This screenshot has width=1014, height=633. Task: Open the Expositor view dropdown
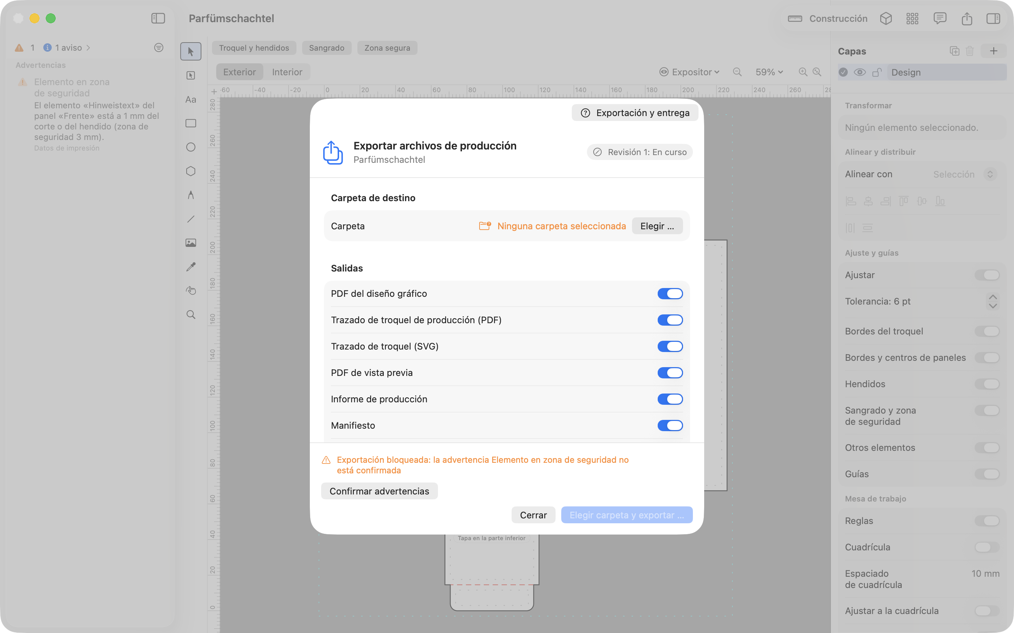[x=690, y=72]
